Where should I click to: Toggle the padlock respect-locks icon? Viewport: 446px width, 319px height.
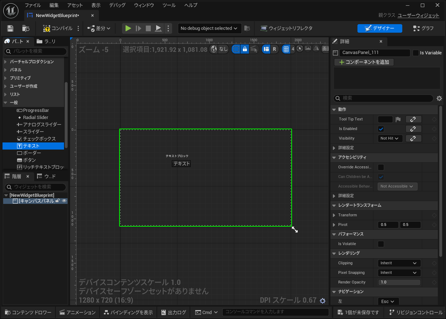(x=244, y=49)
